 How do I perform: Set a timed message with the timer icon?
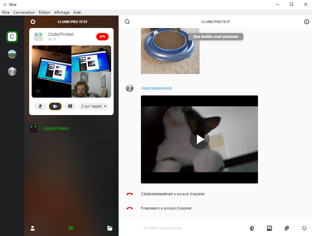252,228
